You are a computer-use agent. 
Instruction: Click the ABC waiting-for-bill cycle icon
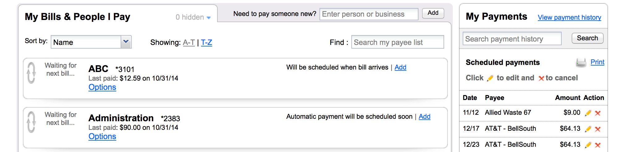click(31, 73)
